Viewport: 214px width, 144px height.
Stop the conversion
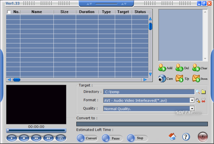pos(137,138)
